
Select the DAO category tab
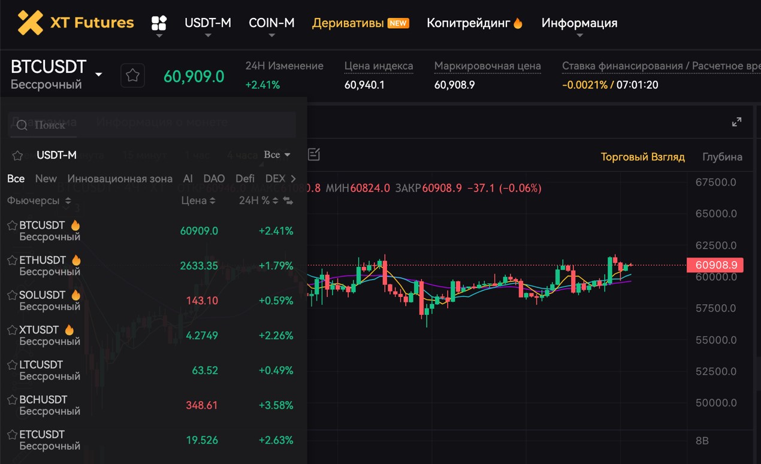tap(214, 178)
